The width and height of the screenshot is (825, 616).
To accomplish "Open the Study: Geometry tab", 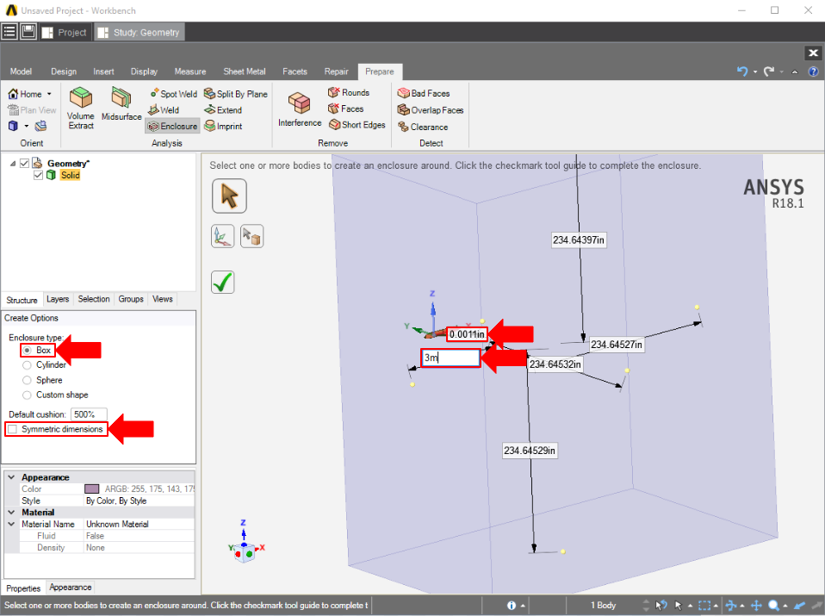I will [140, 32].
